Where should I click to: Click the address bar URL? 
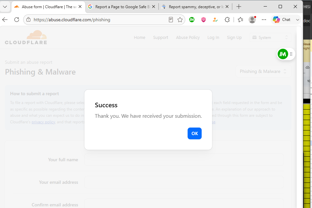click(x=72, y=20)
